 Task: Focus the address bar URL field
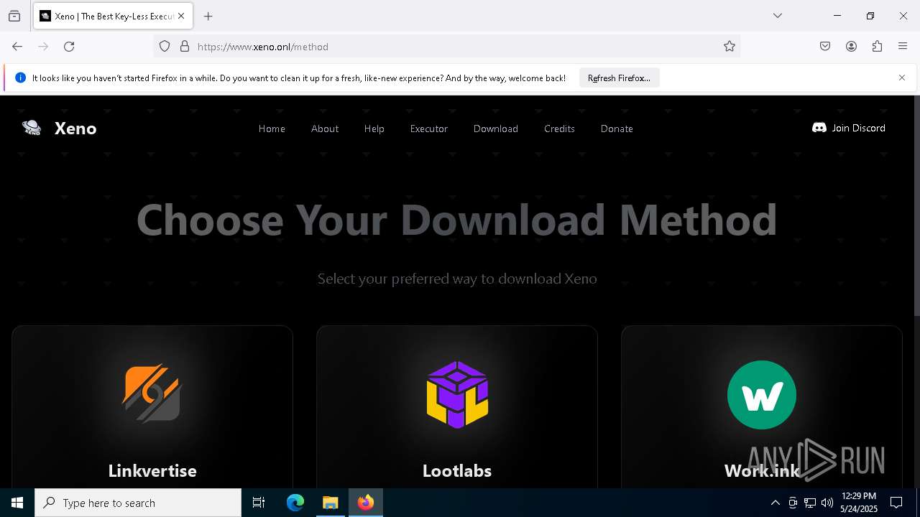tap(446, 47)
